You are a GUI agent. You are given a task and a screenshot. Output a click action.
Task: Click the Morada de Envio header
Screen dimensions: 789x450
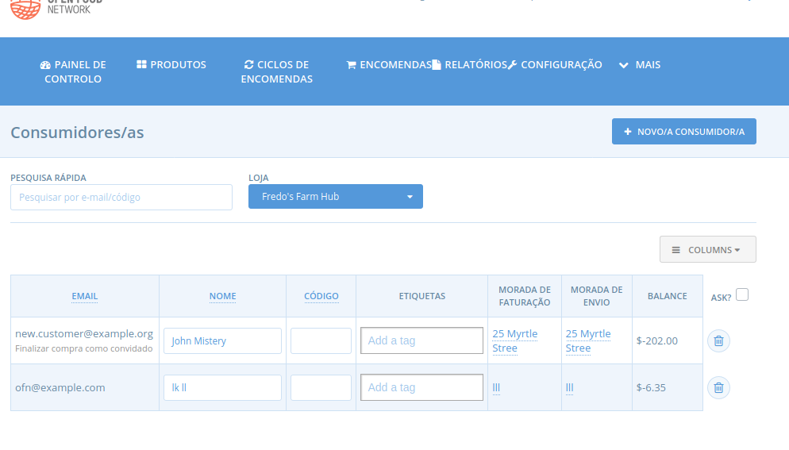[x=596, y=296]
